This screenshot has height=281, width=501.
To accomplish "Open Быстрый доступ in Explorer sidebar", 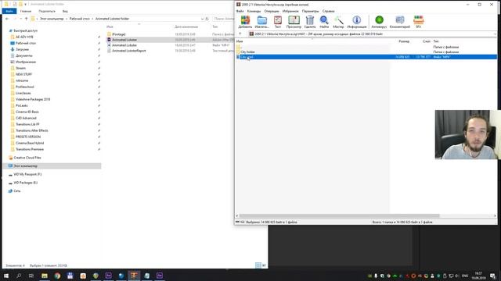I will tap(25, 31).
